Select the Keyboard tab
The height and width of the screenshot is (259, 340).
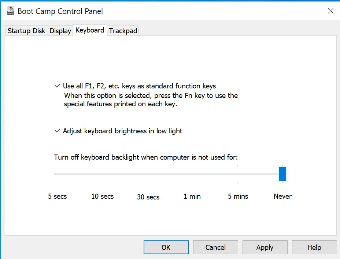click(x=90, y=30)
